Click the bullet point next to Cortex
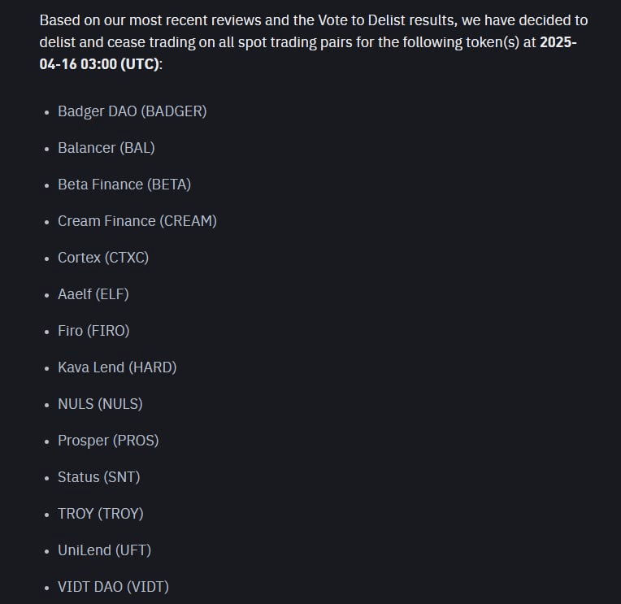The height and width of the screenshot is (604, 621). 47,259
